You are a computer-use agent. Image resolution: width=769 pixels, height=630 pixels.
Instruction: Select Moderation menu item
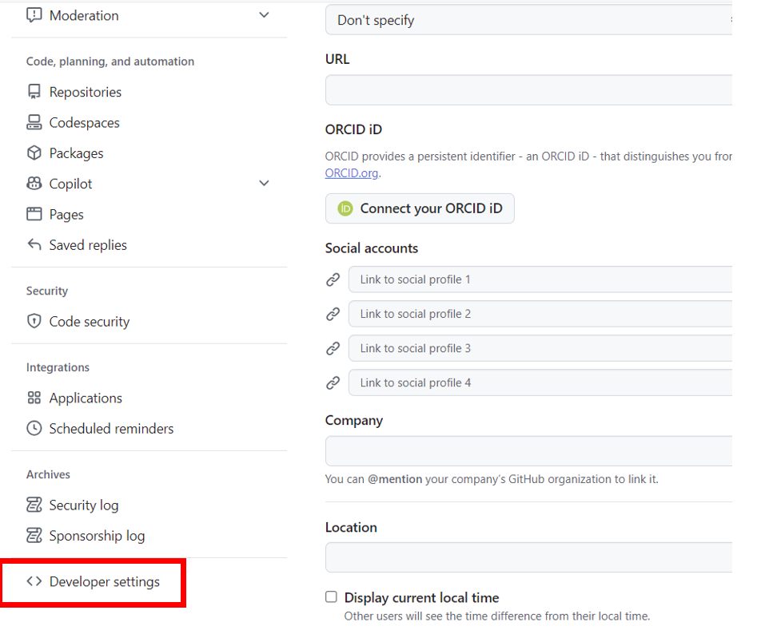[84, 16]
